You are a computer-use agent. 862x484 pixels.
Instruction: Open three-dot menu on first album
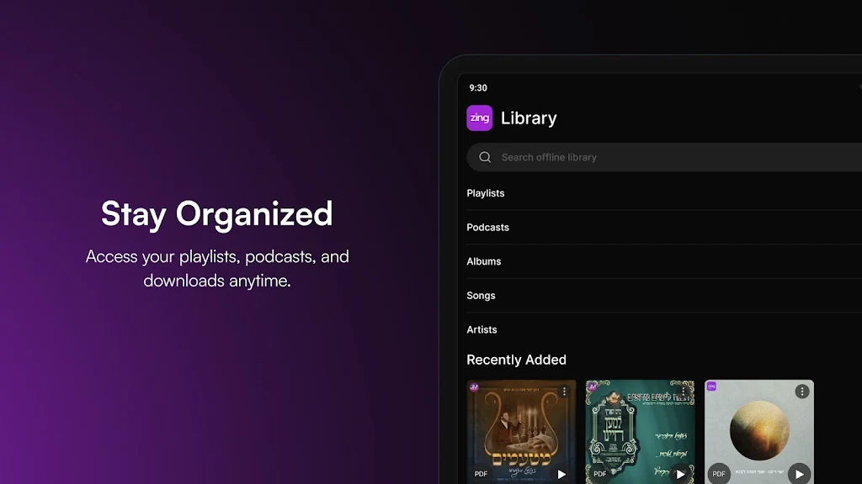click(x=565, y=392)
